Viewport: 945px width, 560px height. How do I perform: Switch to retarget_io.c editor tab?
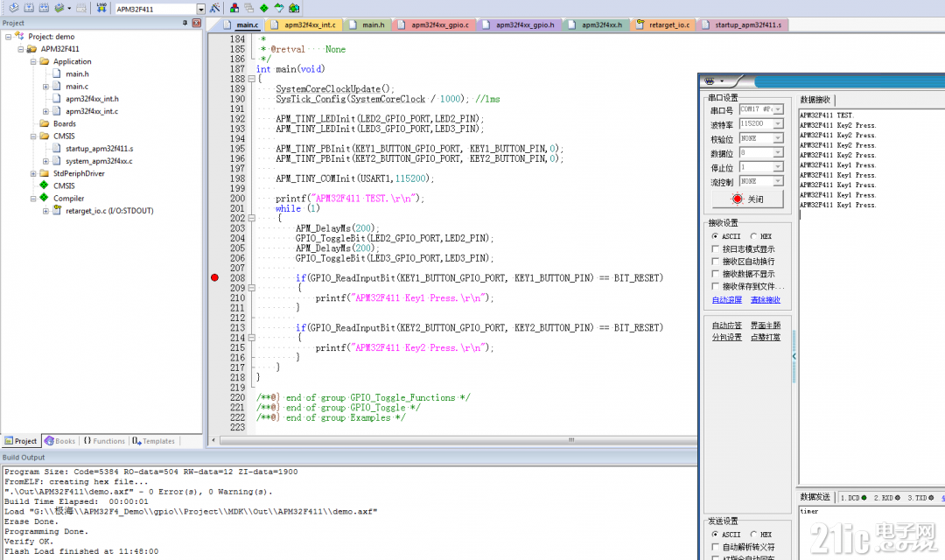(x=663, y=24)
